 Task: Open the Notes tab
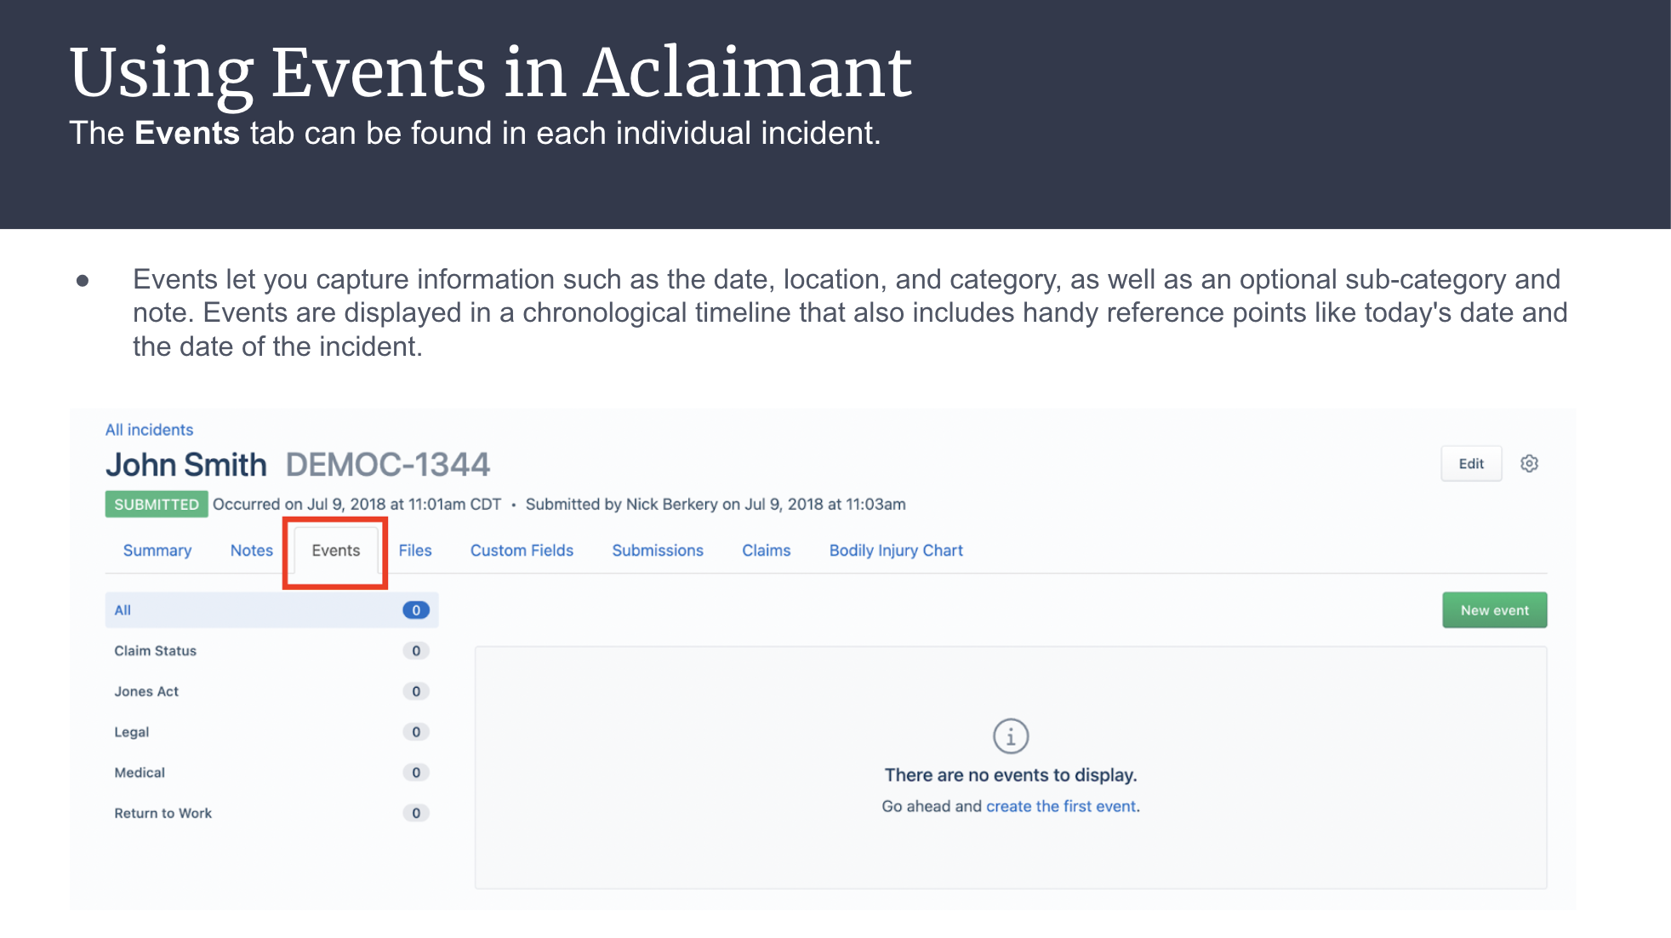252,551
